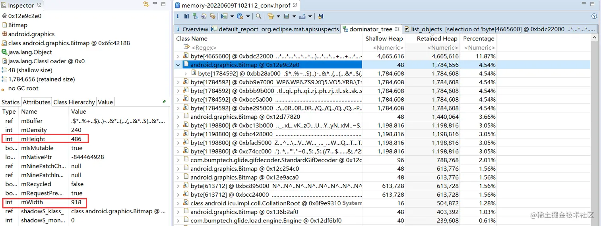Sort by the Shallow Heap column header
601x226 pixels.
click(384, 39)
